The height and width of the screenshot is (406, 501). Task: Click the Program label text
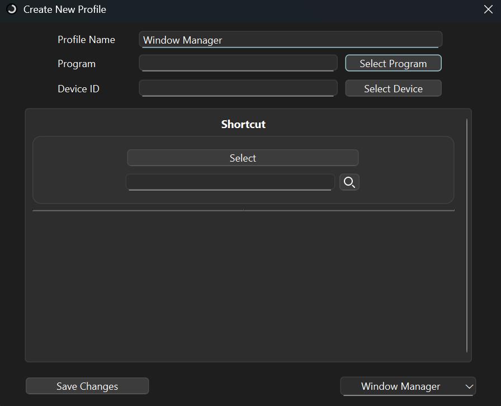[x=77, y=64]
